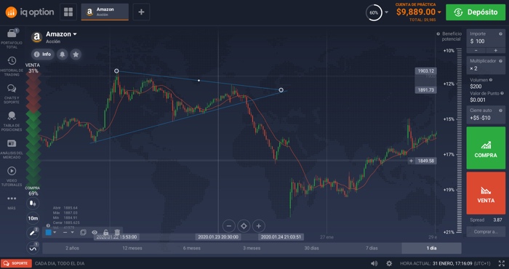Select the 12 meses time range

tap(132, 248)
